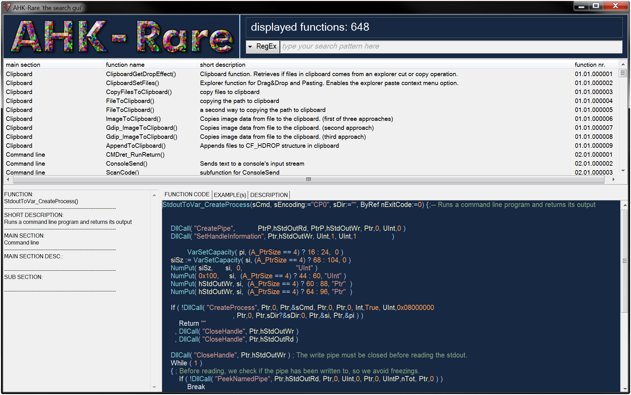
Task: Sort by the function name column
Action: click(125, 65)
